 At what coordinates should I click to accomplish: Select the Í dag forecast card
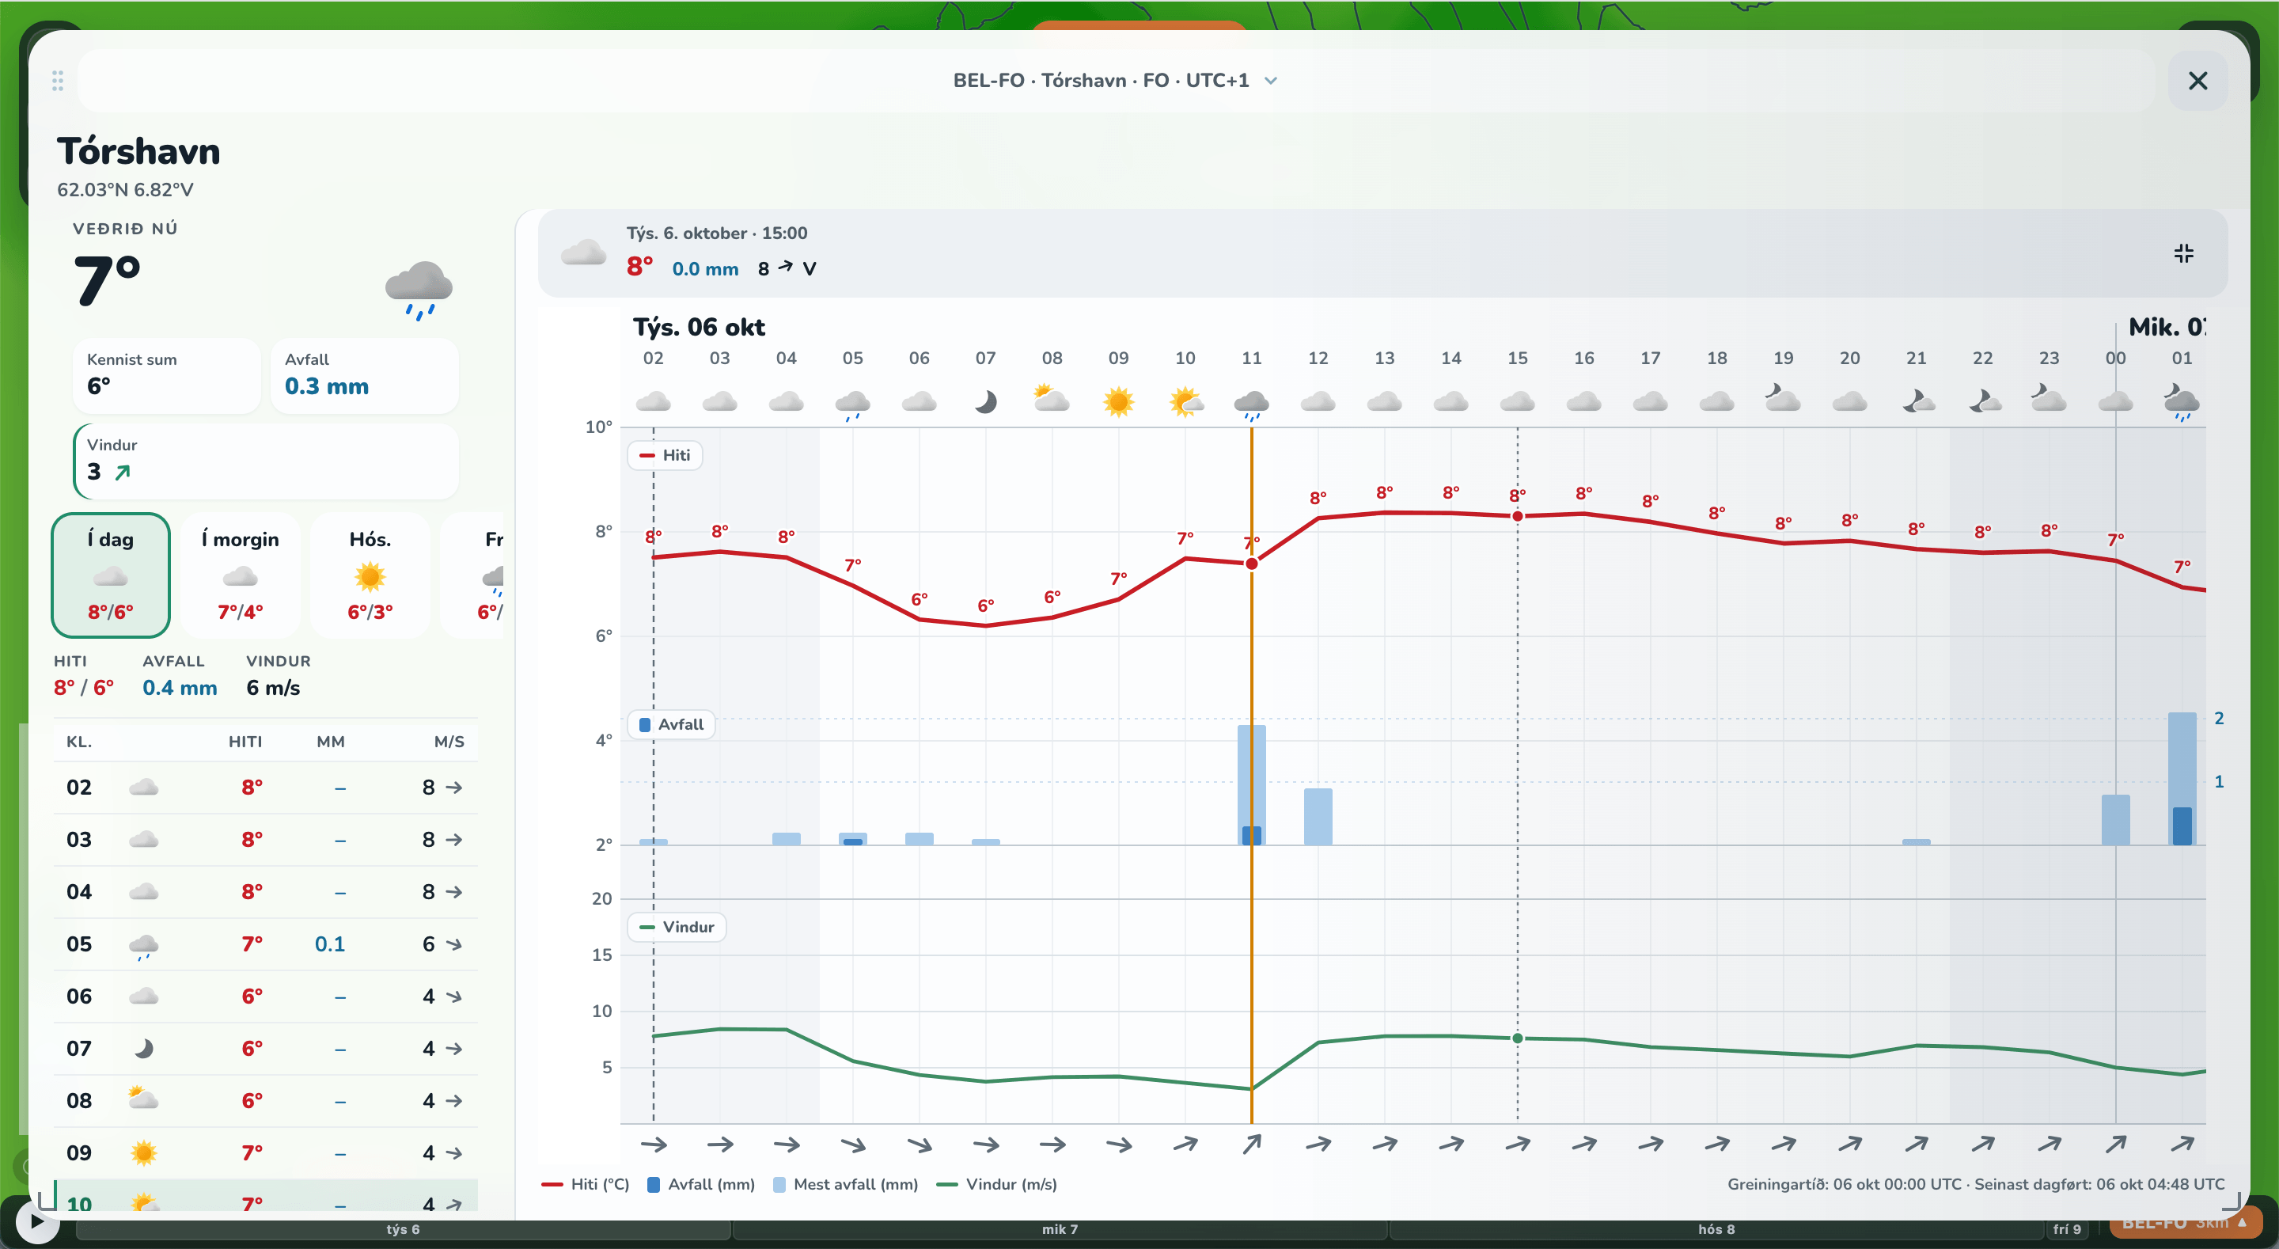pos(111,575)
